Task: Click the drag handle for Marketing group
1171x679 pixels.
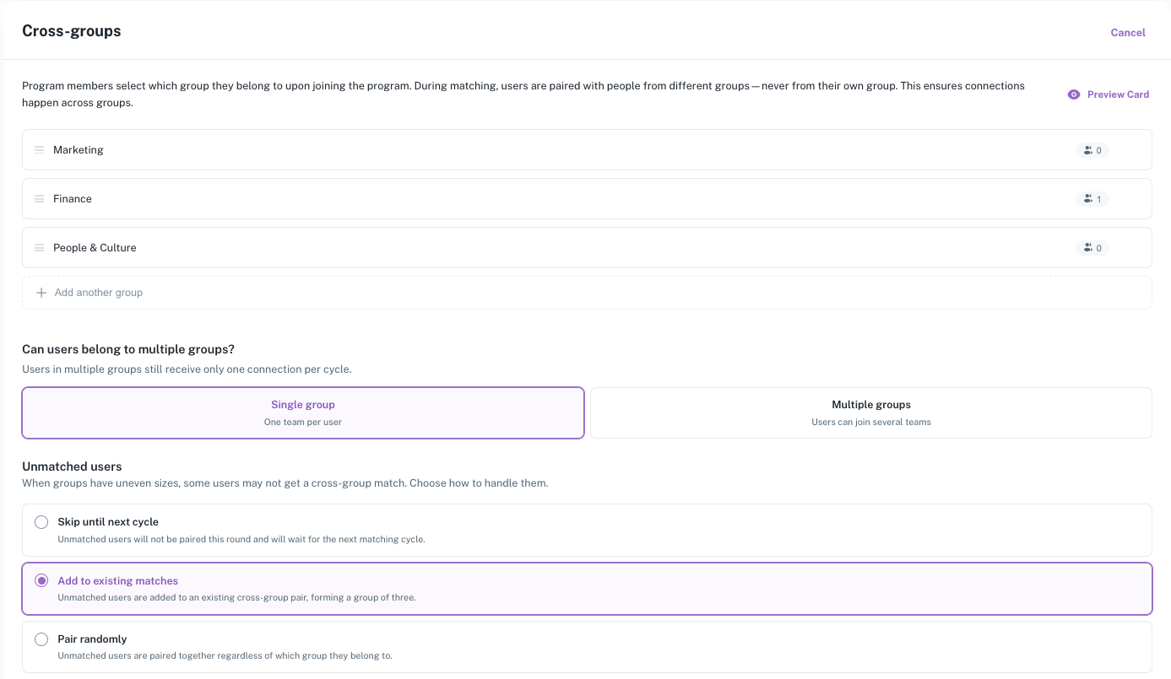Action: click(39, 150)
